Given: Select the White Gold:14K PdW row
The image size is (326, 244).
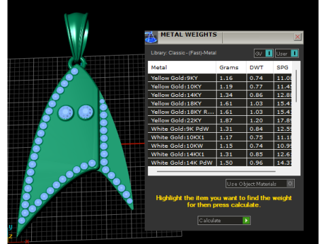Looking at the screenshot, I should click(x=219, y=163).
